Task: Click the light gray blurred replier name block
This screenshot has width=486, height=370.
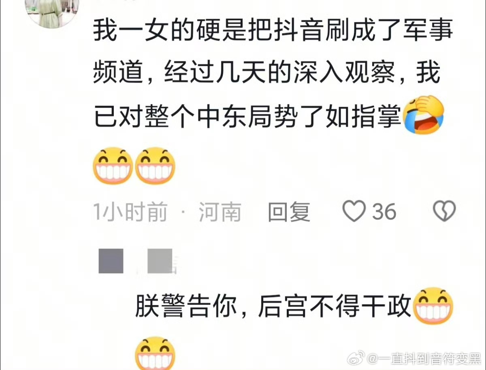Action: pos(160,261)
